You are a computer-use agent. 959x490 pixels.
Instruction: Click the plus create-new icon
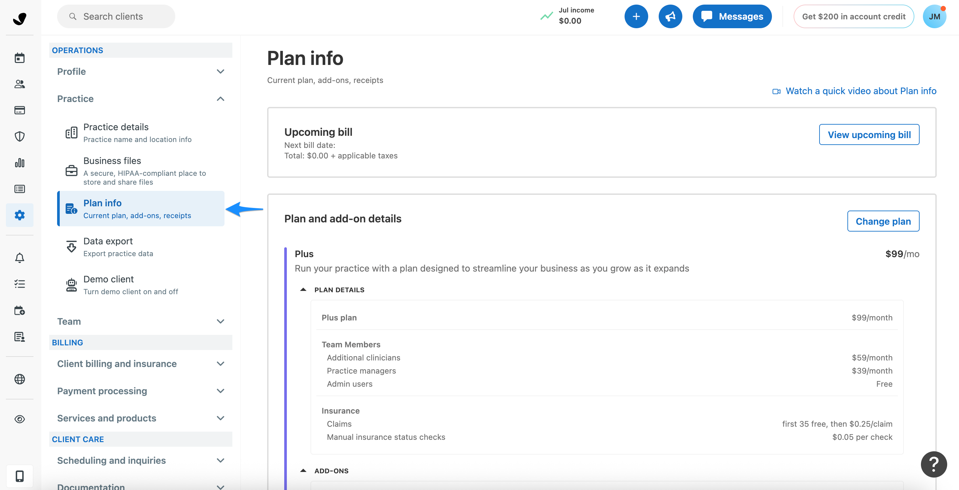pos(636,16)
